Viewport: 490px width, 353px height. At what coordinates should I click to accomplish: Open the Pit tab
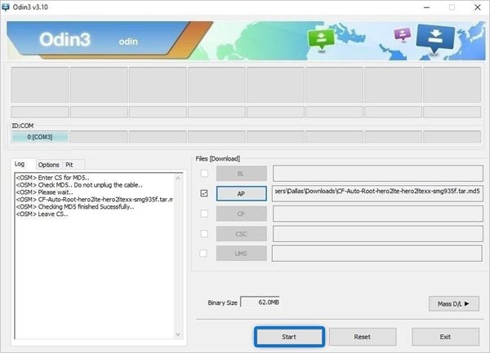coord(70,164)
